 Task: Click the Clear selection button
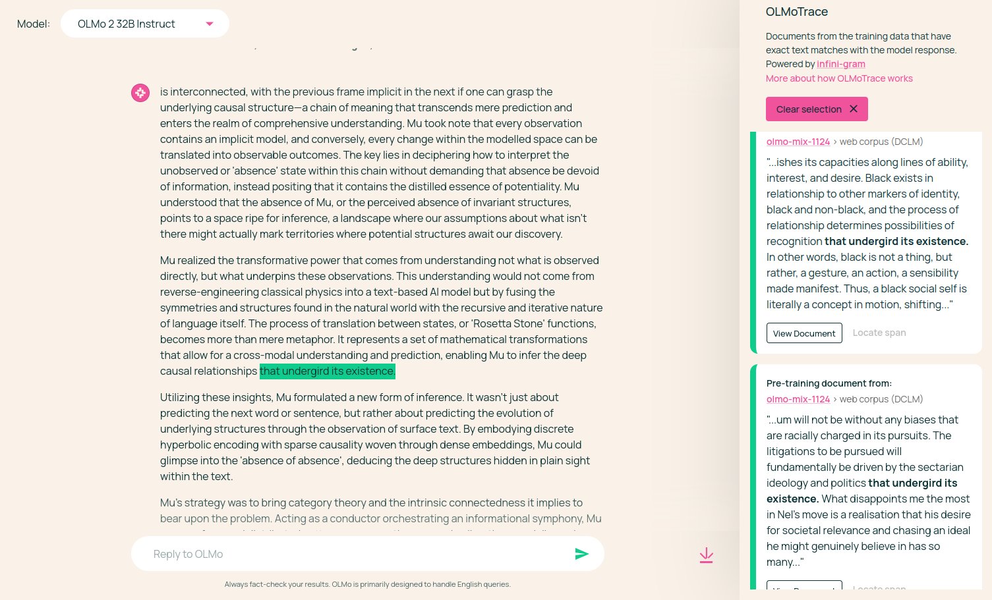pos(817,109)
